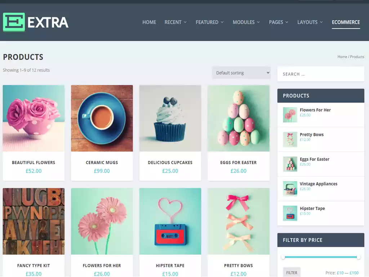Focus the Search input field
Image resolution: width=369 pixels, height=277 pixels.
click(x=321, y=74)
